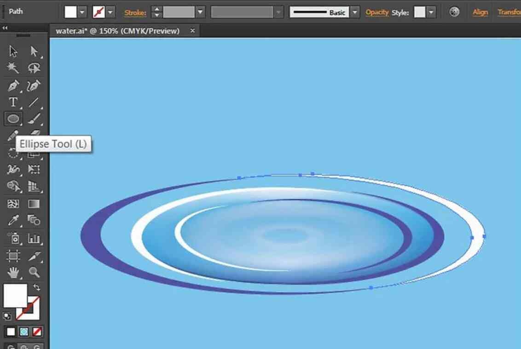Choose the Slice tool
The width and height of the screenshot is (521, 349).
point(34,256)
